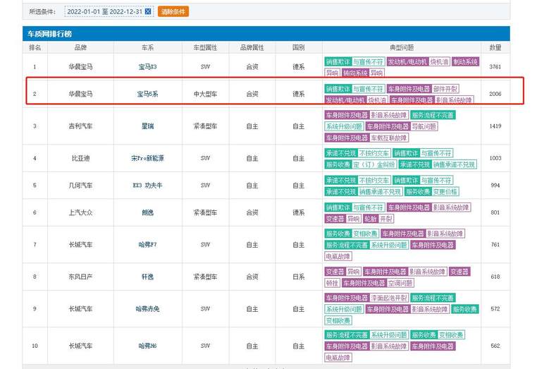Click the orange 清除条件 button
The height and width of the screenshot is (369, 544).
173,11
